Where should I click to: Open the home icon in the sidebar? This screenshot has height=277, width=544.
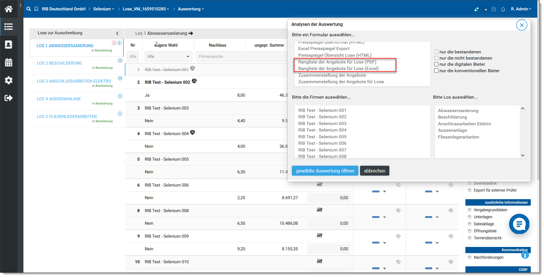click(x=8, y=9)
